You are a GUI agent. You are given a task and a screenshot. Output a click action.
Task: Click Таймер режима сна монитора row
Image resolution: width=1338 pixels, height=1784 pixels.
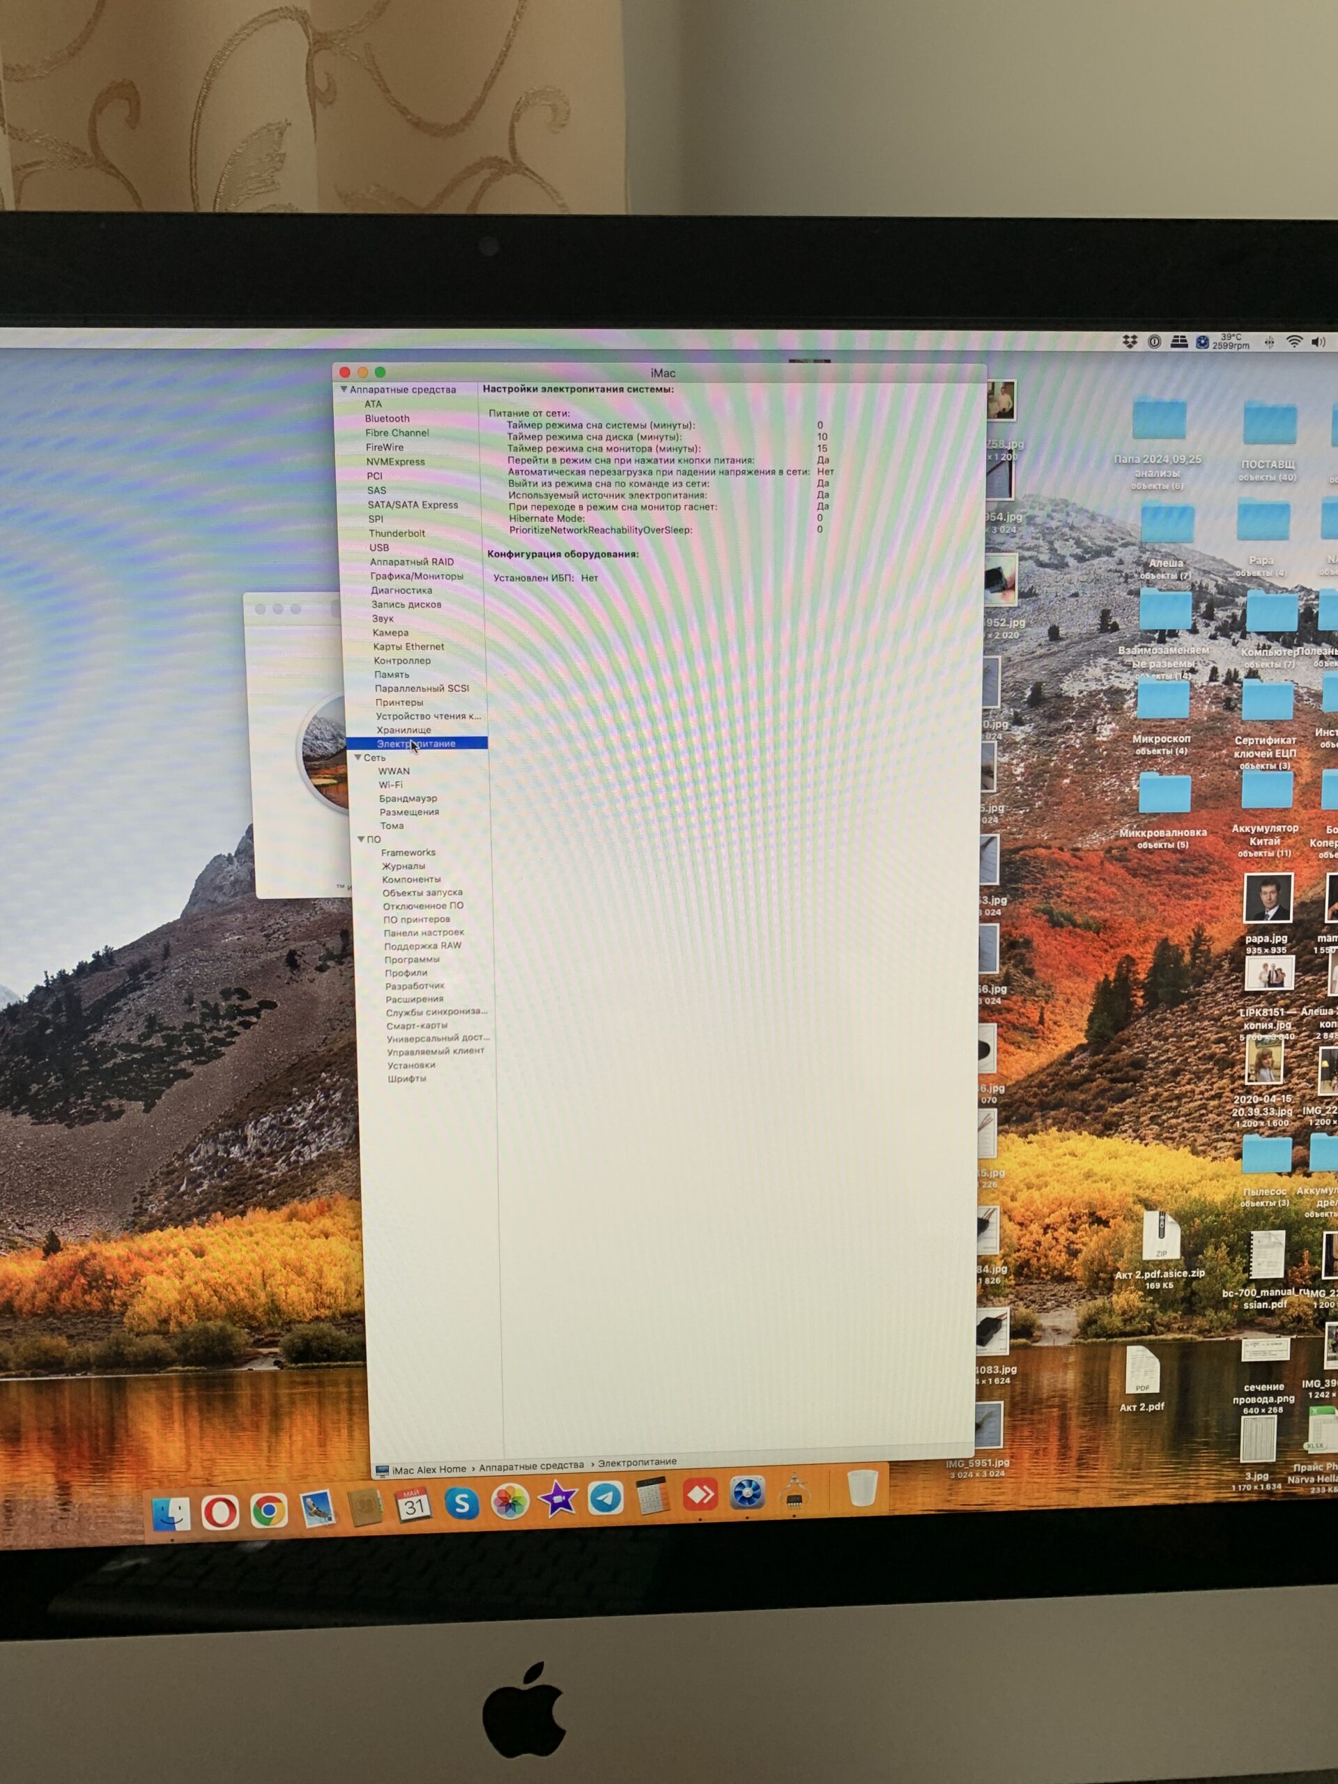click(x=667, y=448)
